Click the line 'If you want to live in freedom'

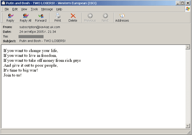click(30, 56)
